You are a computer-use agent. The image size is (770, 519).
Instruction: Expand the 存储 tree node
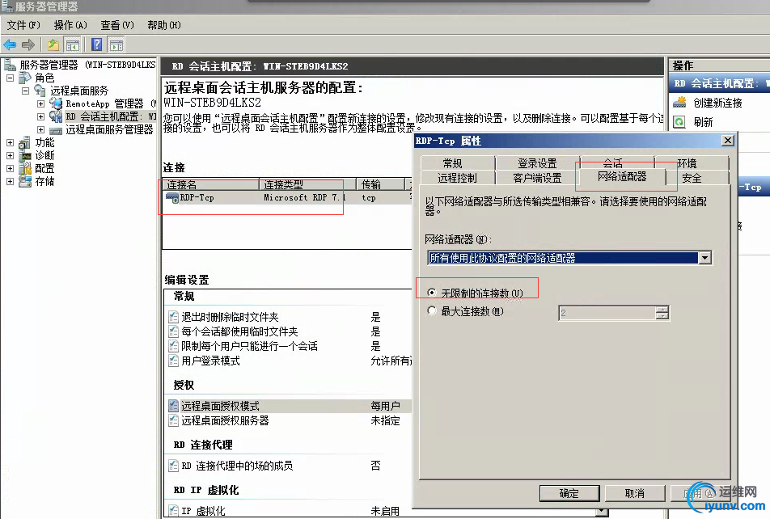click(x=10, y=181)
